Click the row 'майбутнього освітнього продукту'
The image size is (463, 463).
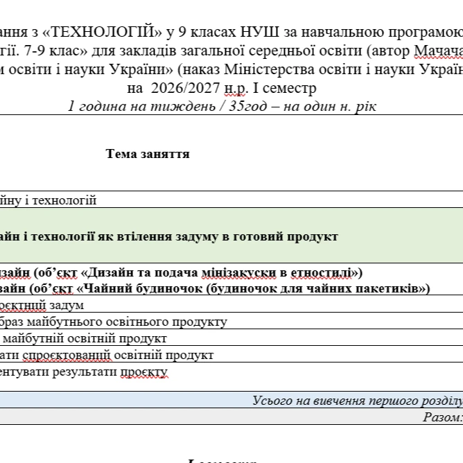pos(232,322)
